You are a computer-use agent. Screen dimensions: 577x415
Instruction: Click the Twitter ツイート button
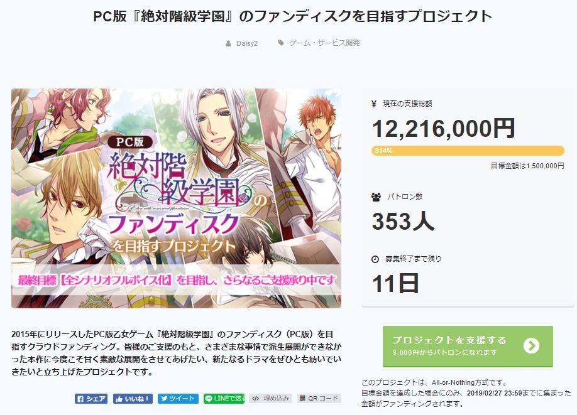(178, 399)
